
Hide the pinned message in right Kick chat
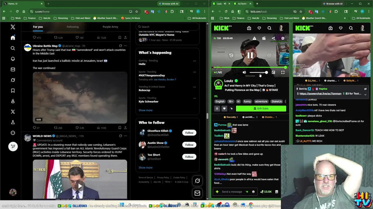(x=365, y=89)
